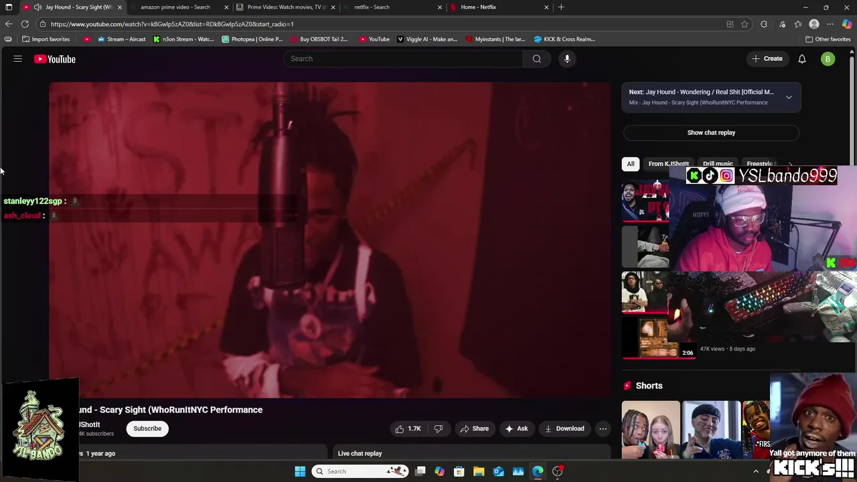Open File Explorer from taskbar
Image resolution: width=857 pixels, height=482 pixels.
tap(479, 471)
